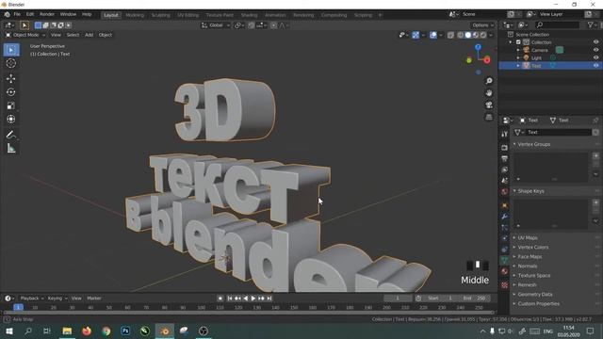Open the Render menu
This screenshot has height=339, width=603.
[x=47, y=14]
